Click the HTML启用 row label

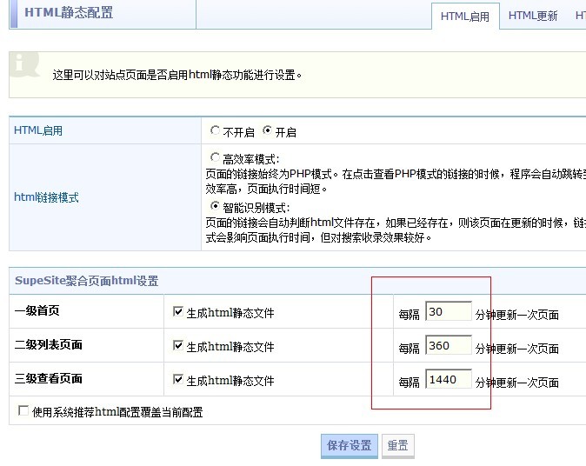coord(38,130)
